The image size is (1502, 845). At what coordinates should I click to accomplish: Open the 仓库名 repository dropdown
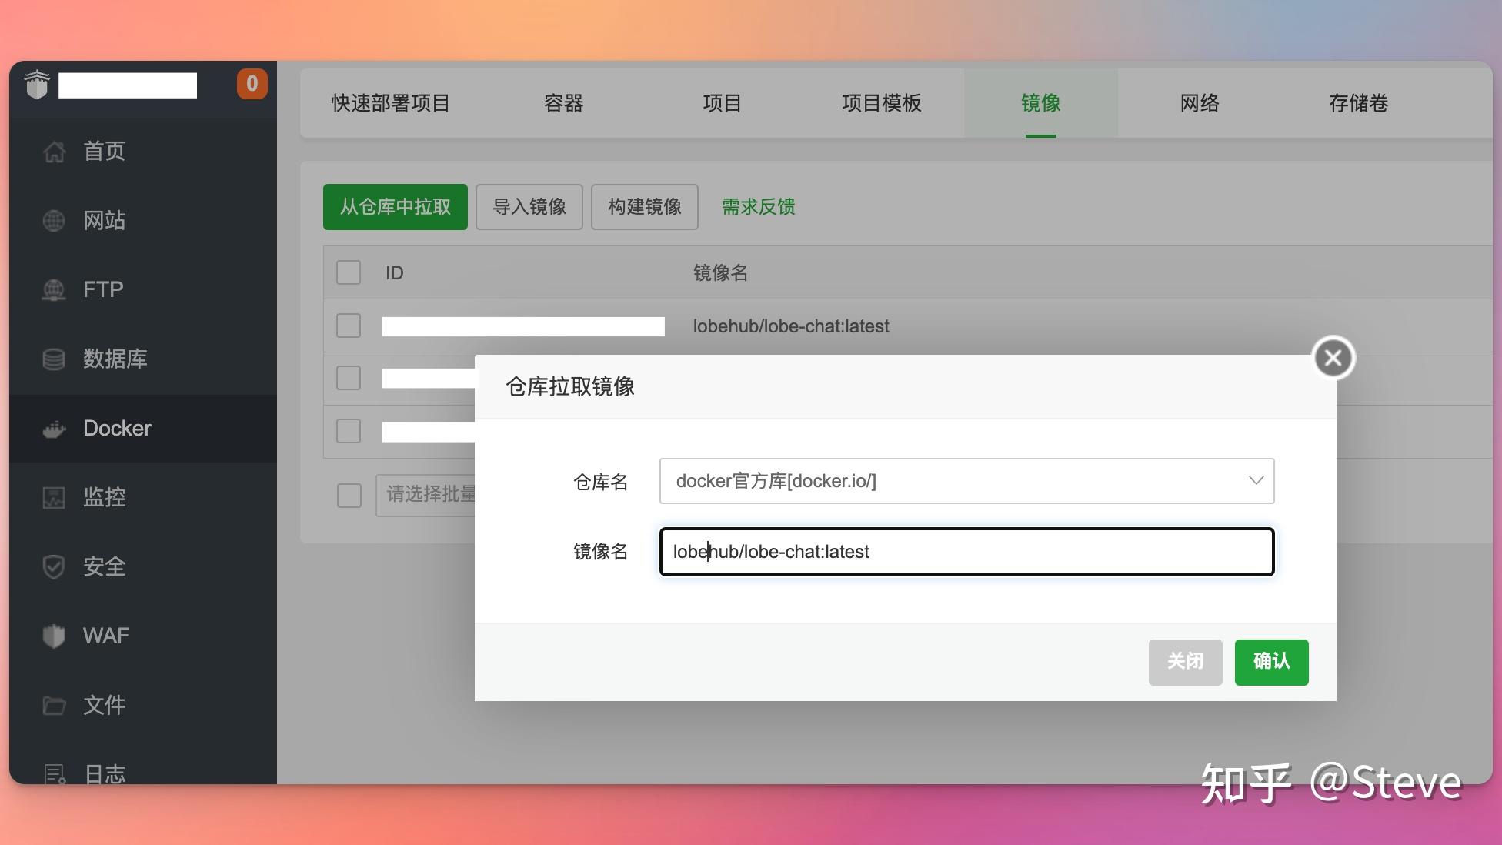coord(966,481)
